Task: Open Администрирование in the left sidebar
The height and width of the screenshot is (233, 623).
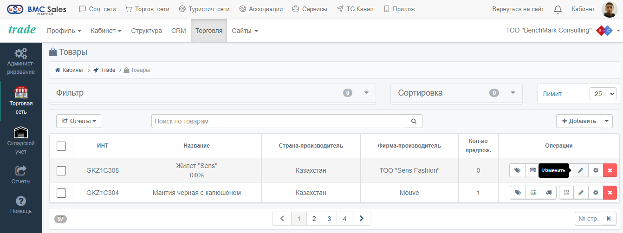Action: pyautogui.click(x=21, y=61)
